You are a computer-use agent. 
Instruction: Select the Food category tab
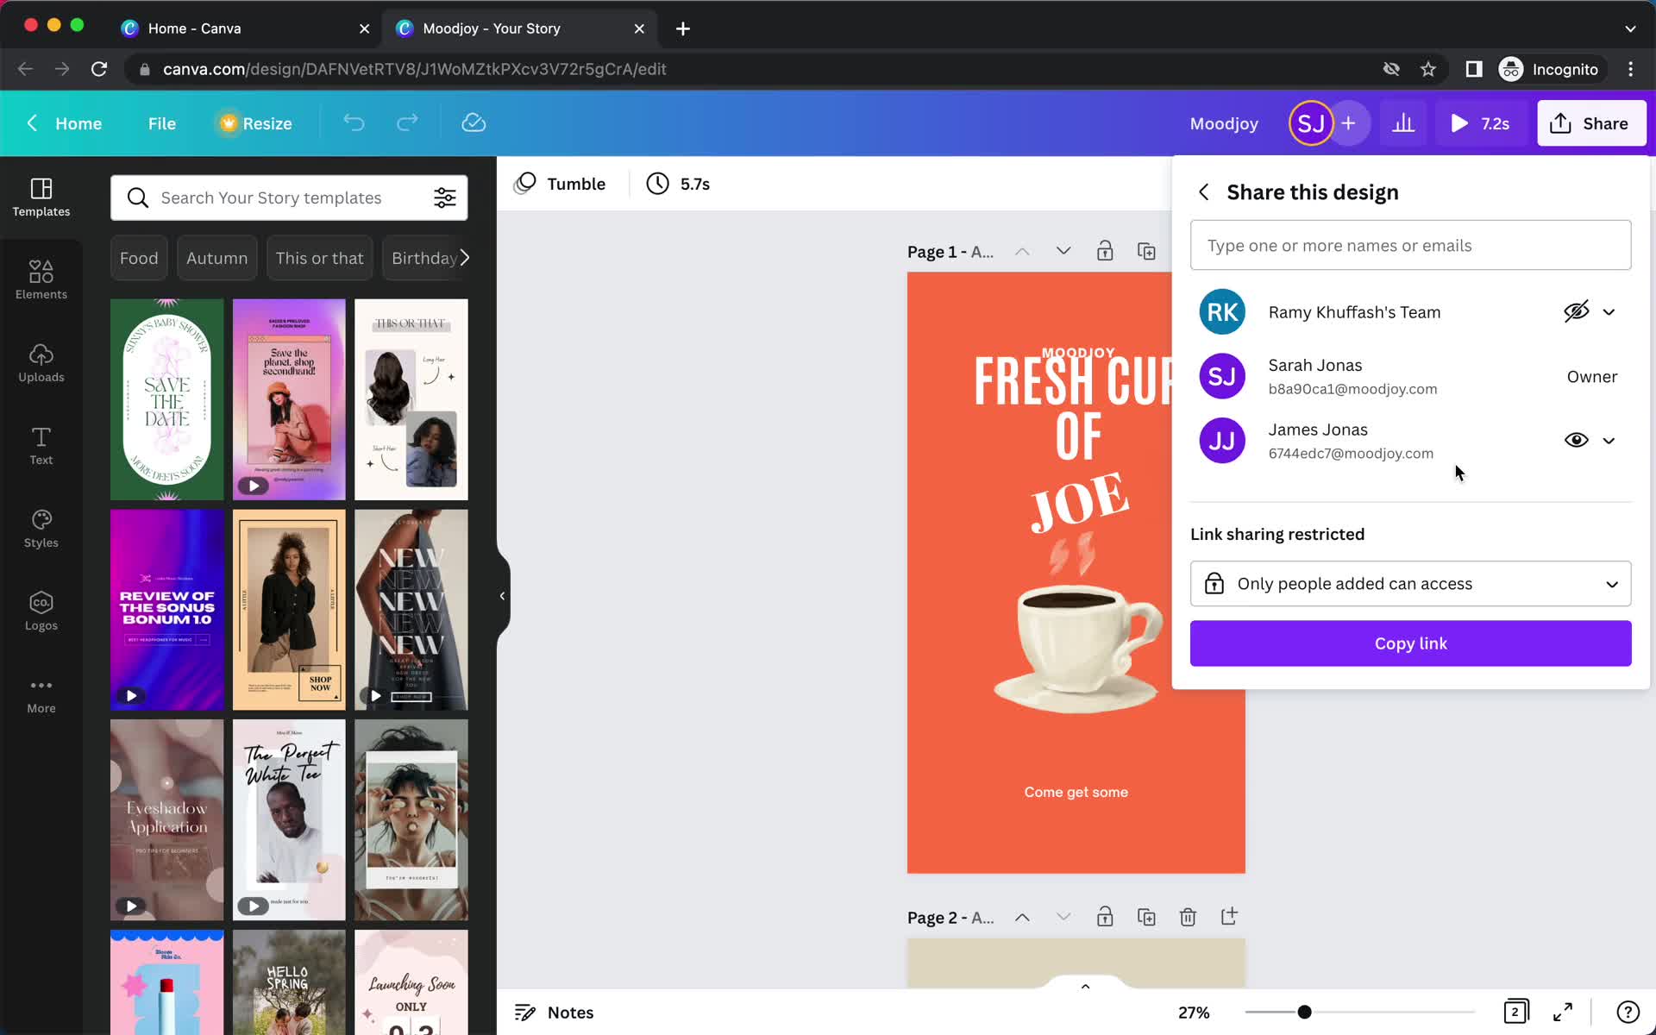140,258
